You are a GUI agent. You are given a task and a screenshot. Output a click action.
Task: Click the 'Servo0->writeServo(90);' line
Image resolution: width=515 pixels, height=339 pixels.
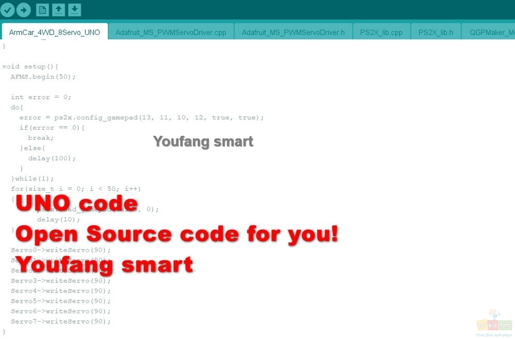[61, 250]
